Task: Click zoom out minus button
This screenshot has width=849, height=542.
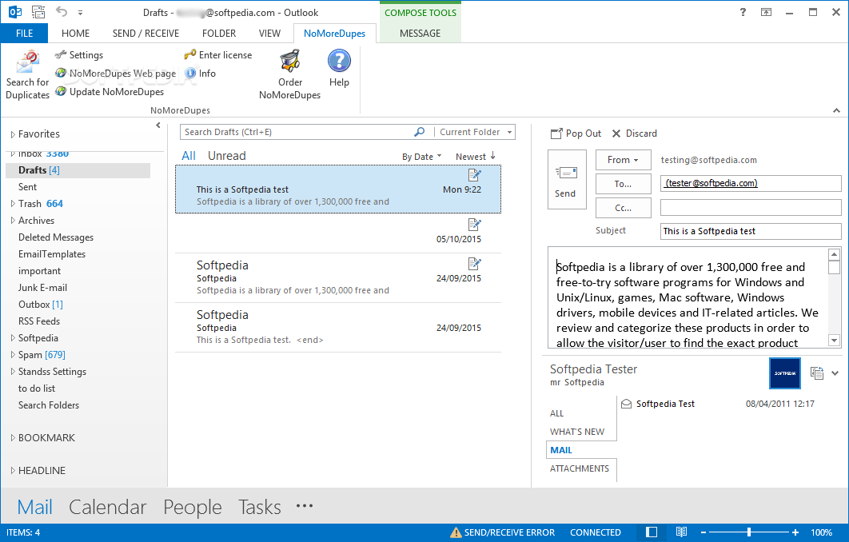Action: 704,532
